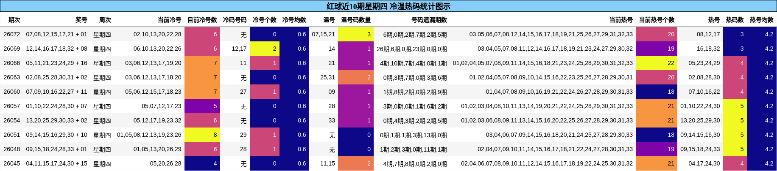The image size is (777, 171).
Task: Select draw numbers 09,15,18,24,28,33 + 01
Action: coord(57,149)
